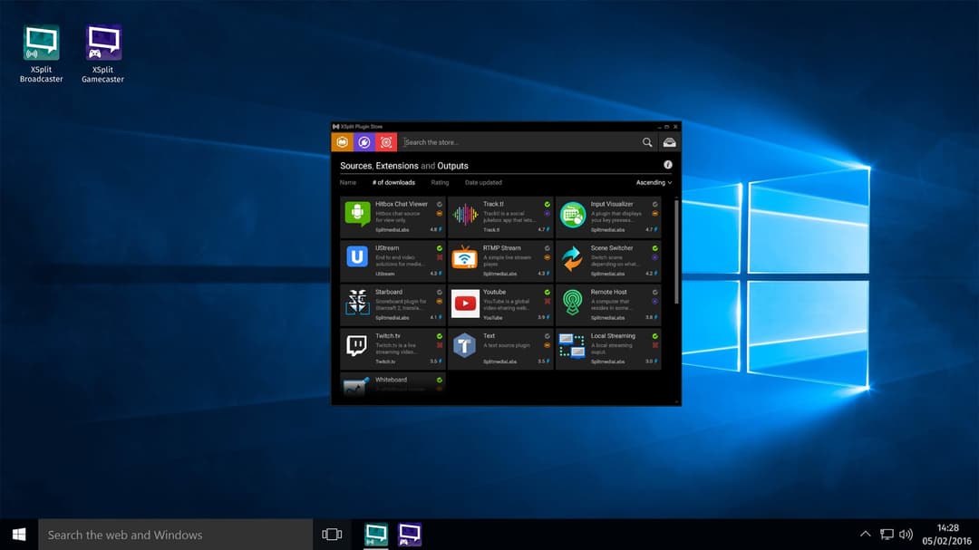Open the network status tray icon
This screenshot has width=979, height=550.
pyautogui.click(x=887, y=535)
